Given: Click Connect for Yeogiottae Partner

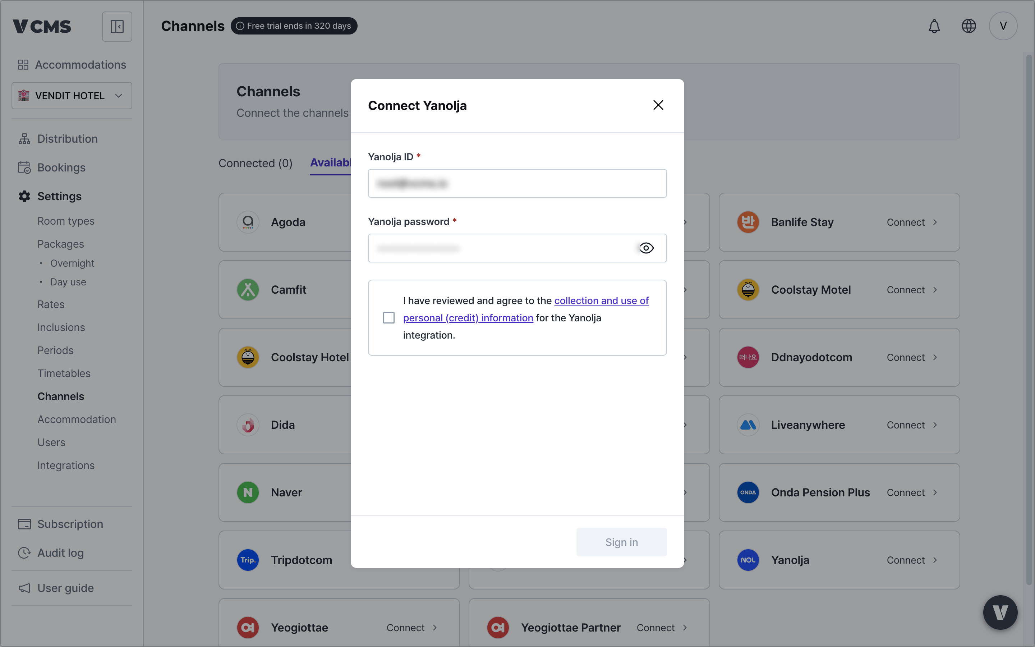Looking at the screenshot, I should coord(655,628).
